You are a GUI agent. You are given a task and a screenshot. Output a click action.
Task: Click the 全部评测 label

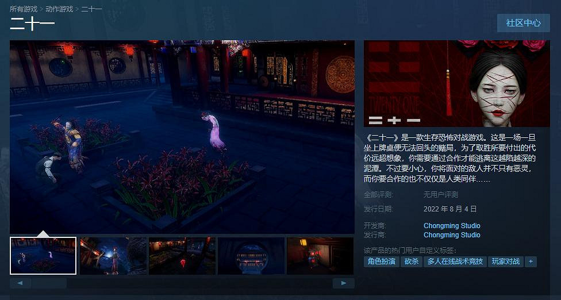click(x=378, y=195)
